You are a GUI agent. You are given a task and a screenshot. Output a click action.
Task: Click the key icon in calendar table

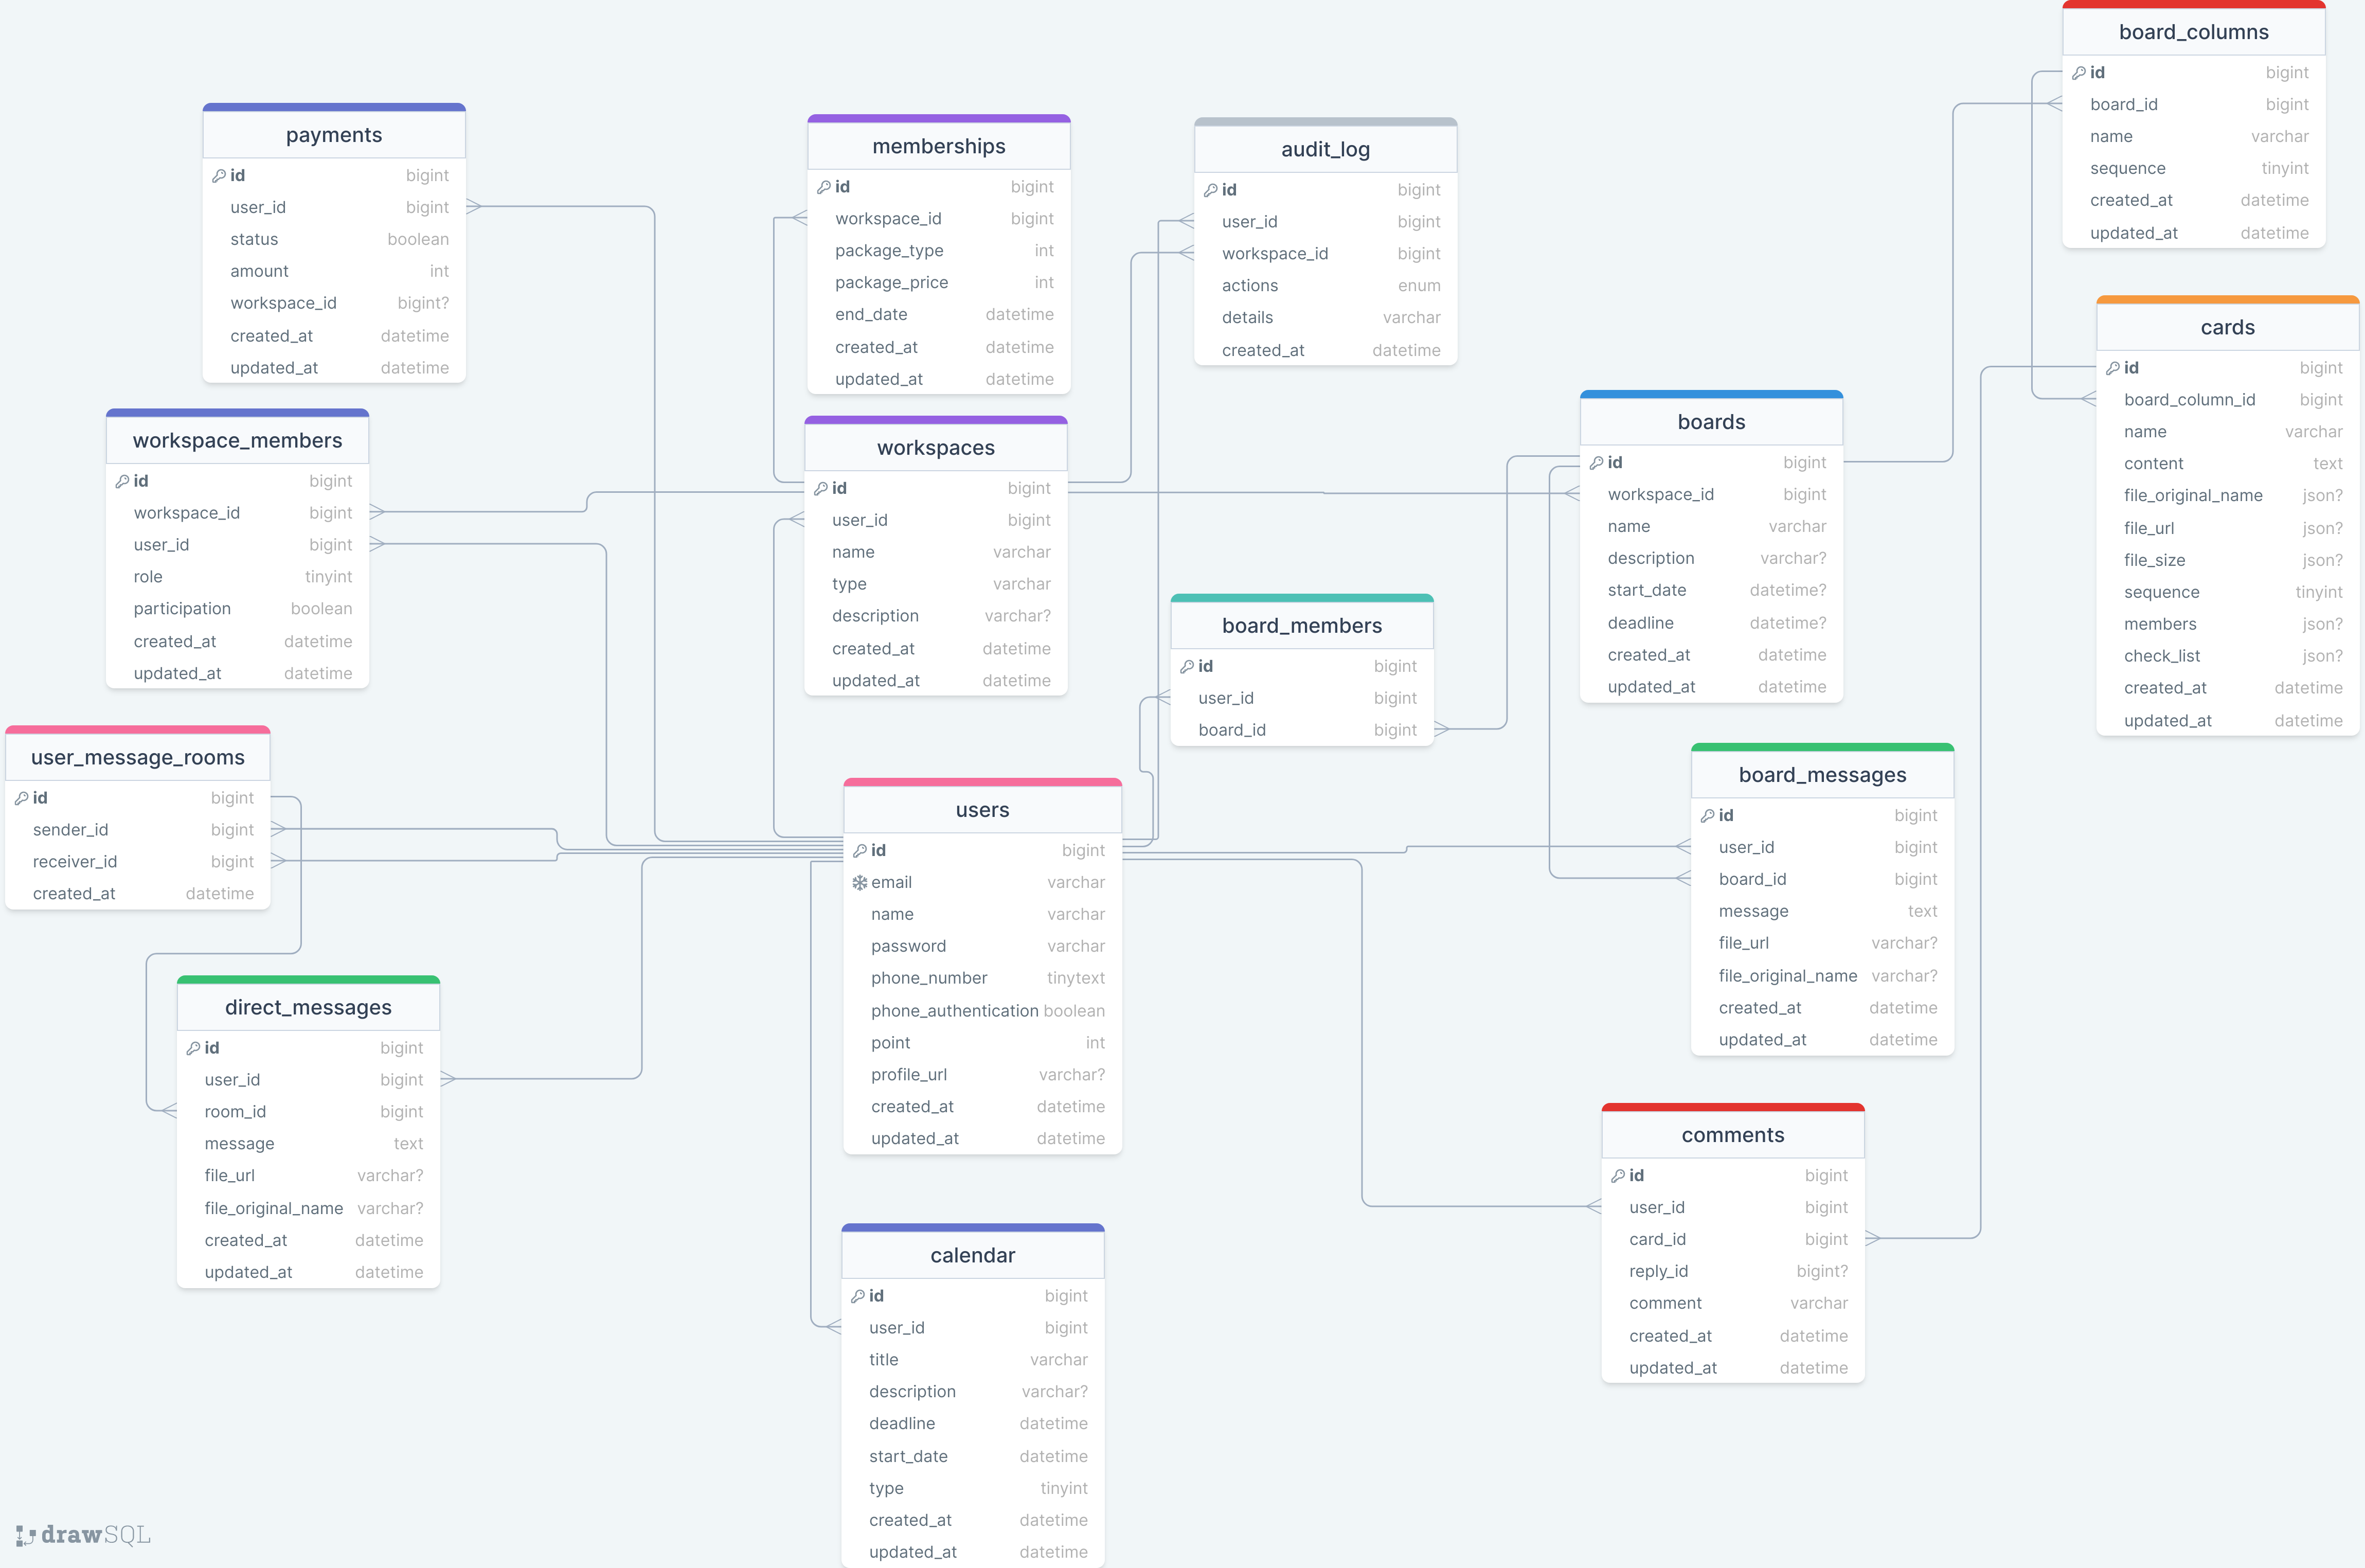pos(857,1296)
